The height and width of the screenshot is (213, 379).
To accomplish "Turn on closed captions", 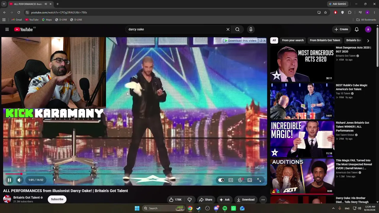I will pyautogui.click(x=231, y=180).
